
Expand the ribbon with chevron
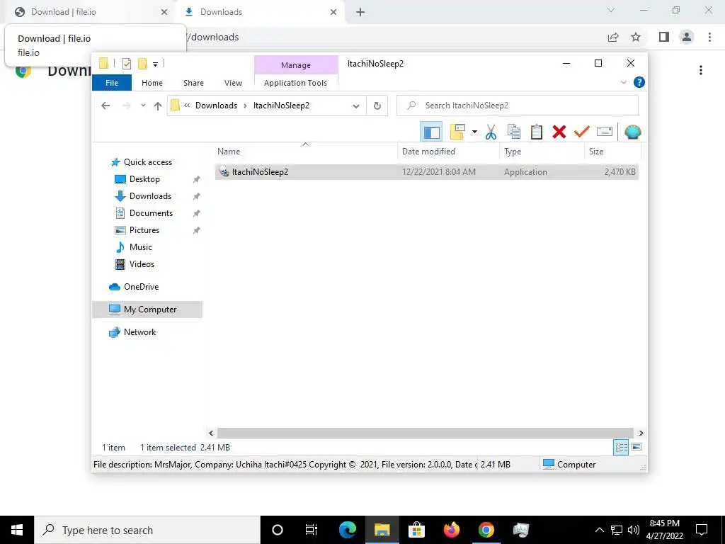(x=623, y=82)
